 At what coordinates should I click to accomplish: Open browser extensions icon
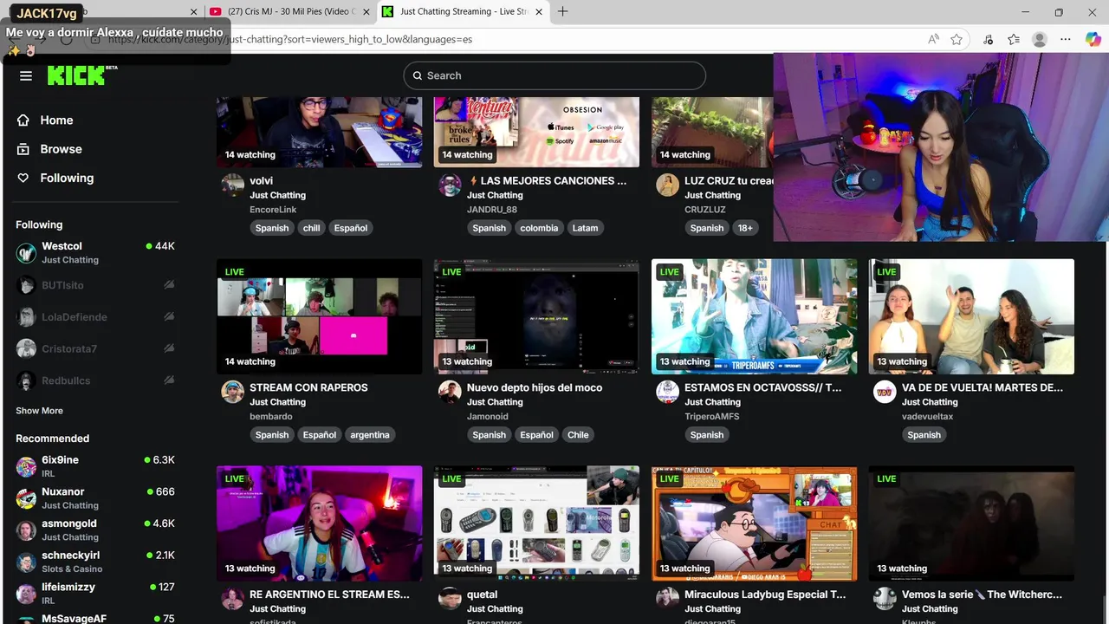coord(989,39)
